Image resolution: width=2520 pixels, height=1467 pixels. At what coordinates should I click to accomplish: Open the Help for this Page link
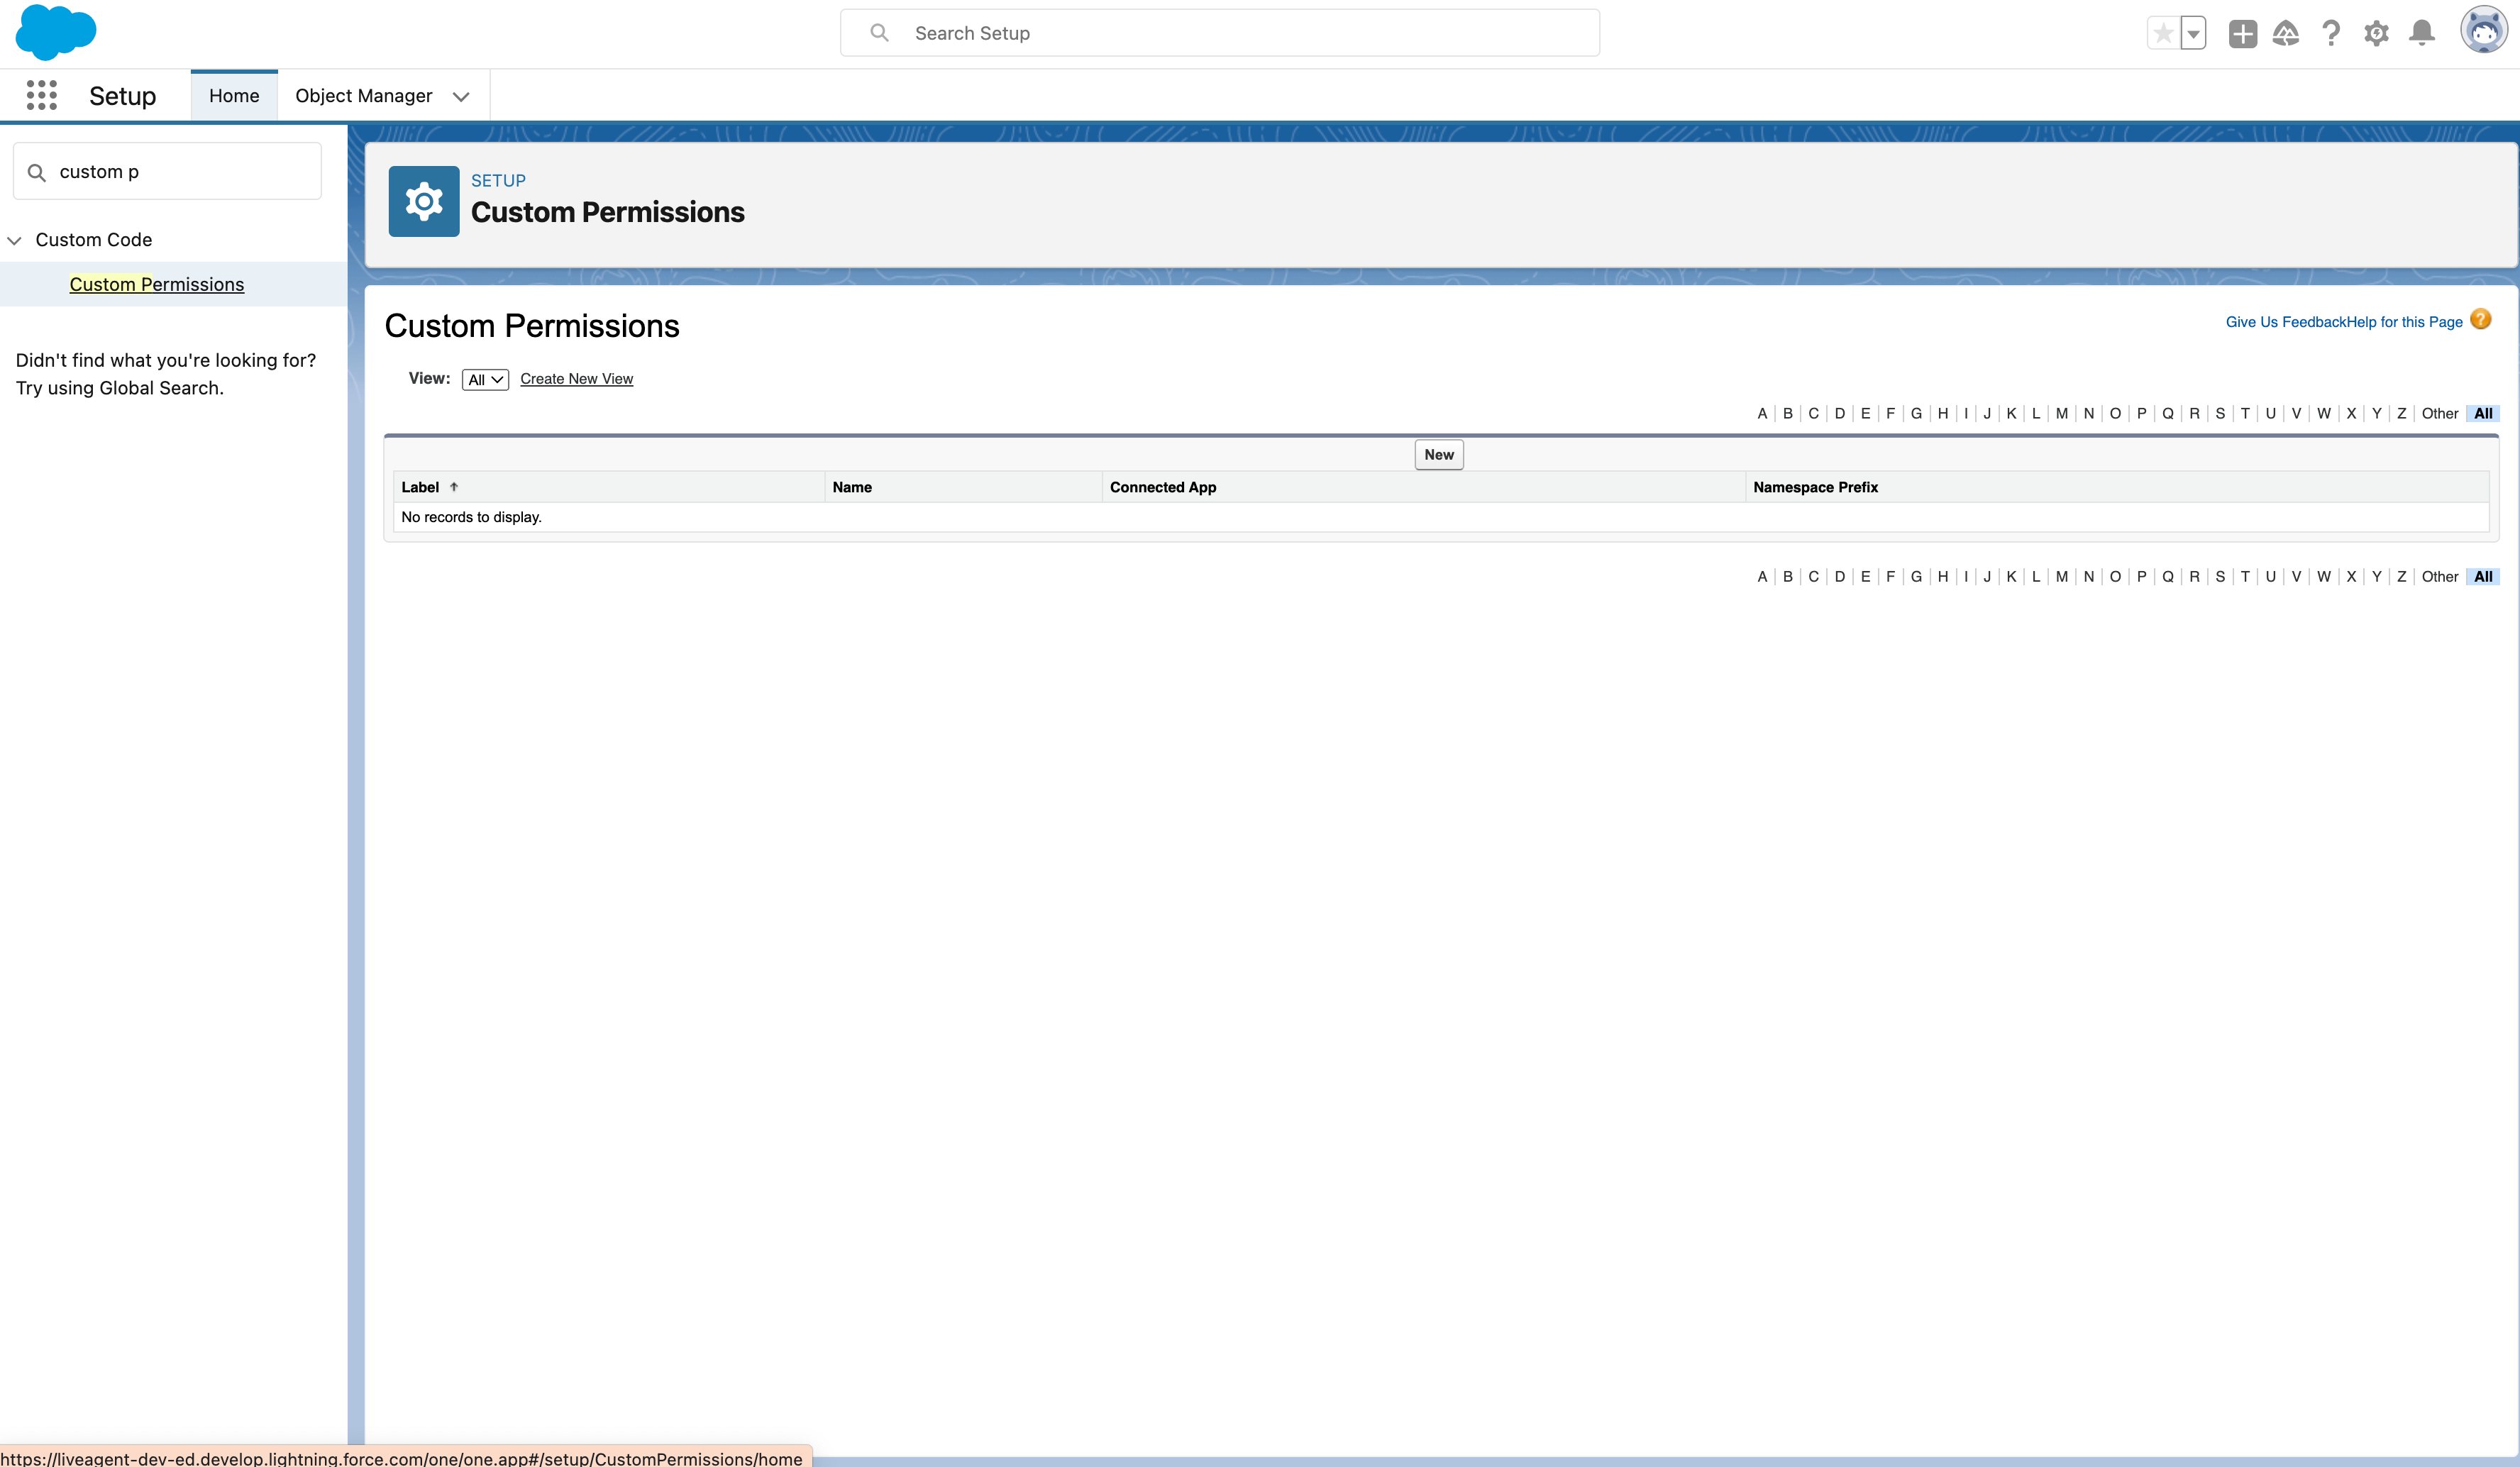pos(2404,322)
